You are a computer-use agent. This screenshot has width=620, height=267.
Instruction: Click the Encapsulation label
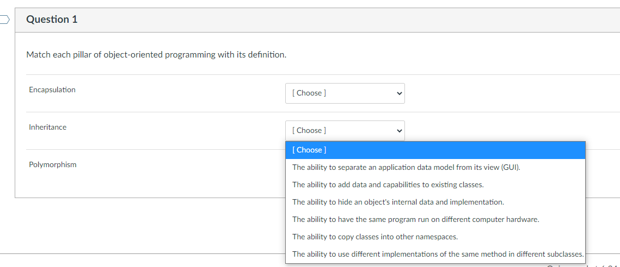pyautogui.click(x=52, y=90)
